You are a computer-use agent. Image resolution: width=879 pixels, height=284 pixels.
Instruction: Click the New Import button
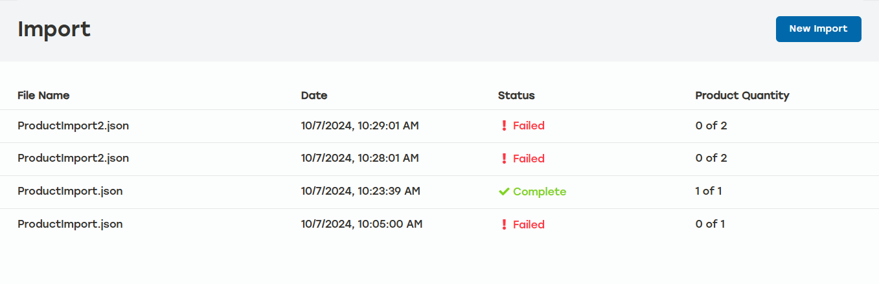pyautogui.click(x=818, y=29)
